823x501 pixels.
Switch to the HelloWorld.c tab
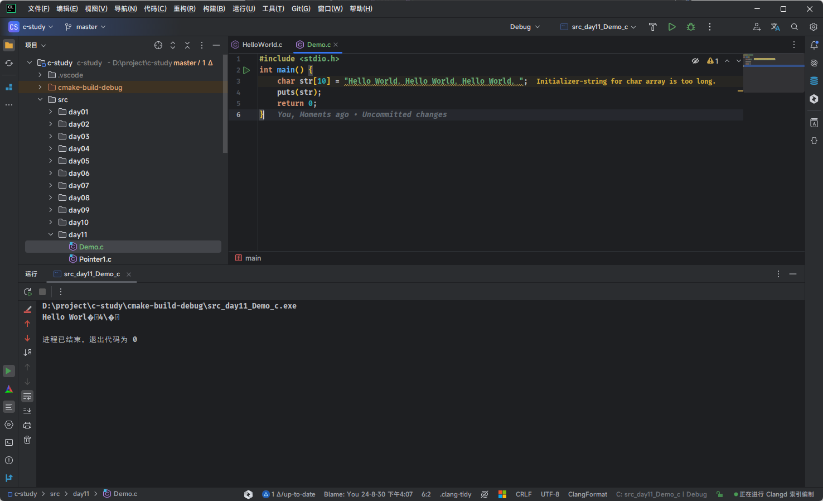click(262, 45)
